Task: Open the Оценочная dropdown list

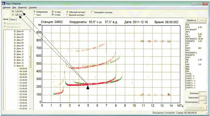Action: click(203, 98)
